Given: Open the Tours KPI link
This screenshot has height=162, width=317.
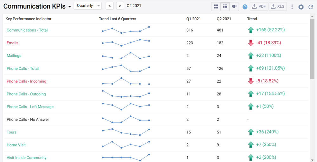Looking at the screenshot, I should tap(11, 132).
